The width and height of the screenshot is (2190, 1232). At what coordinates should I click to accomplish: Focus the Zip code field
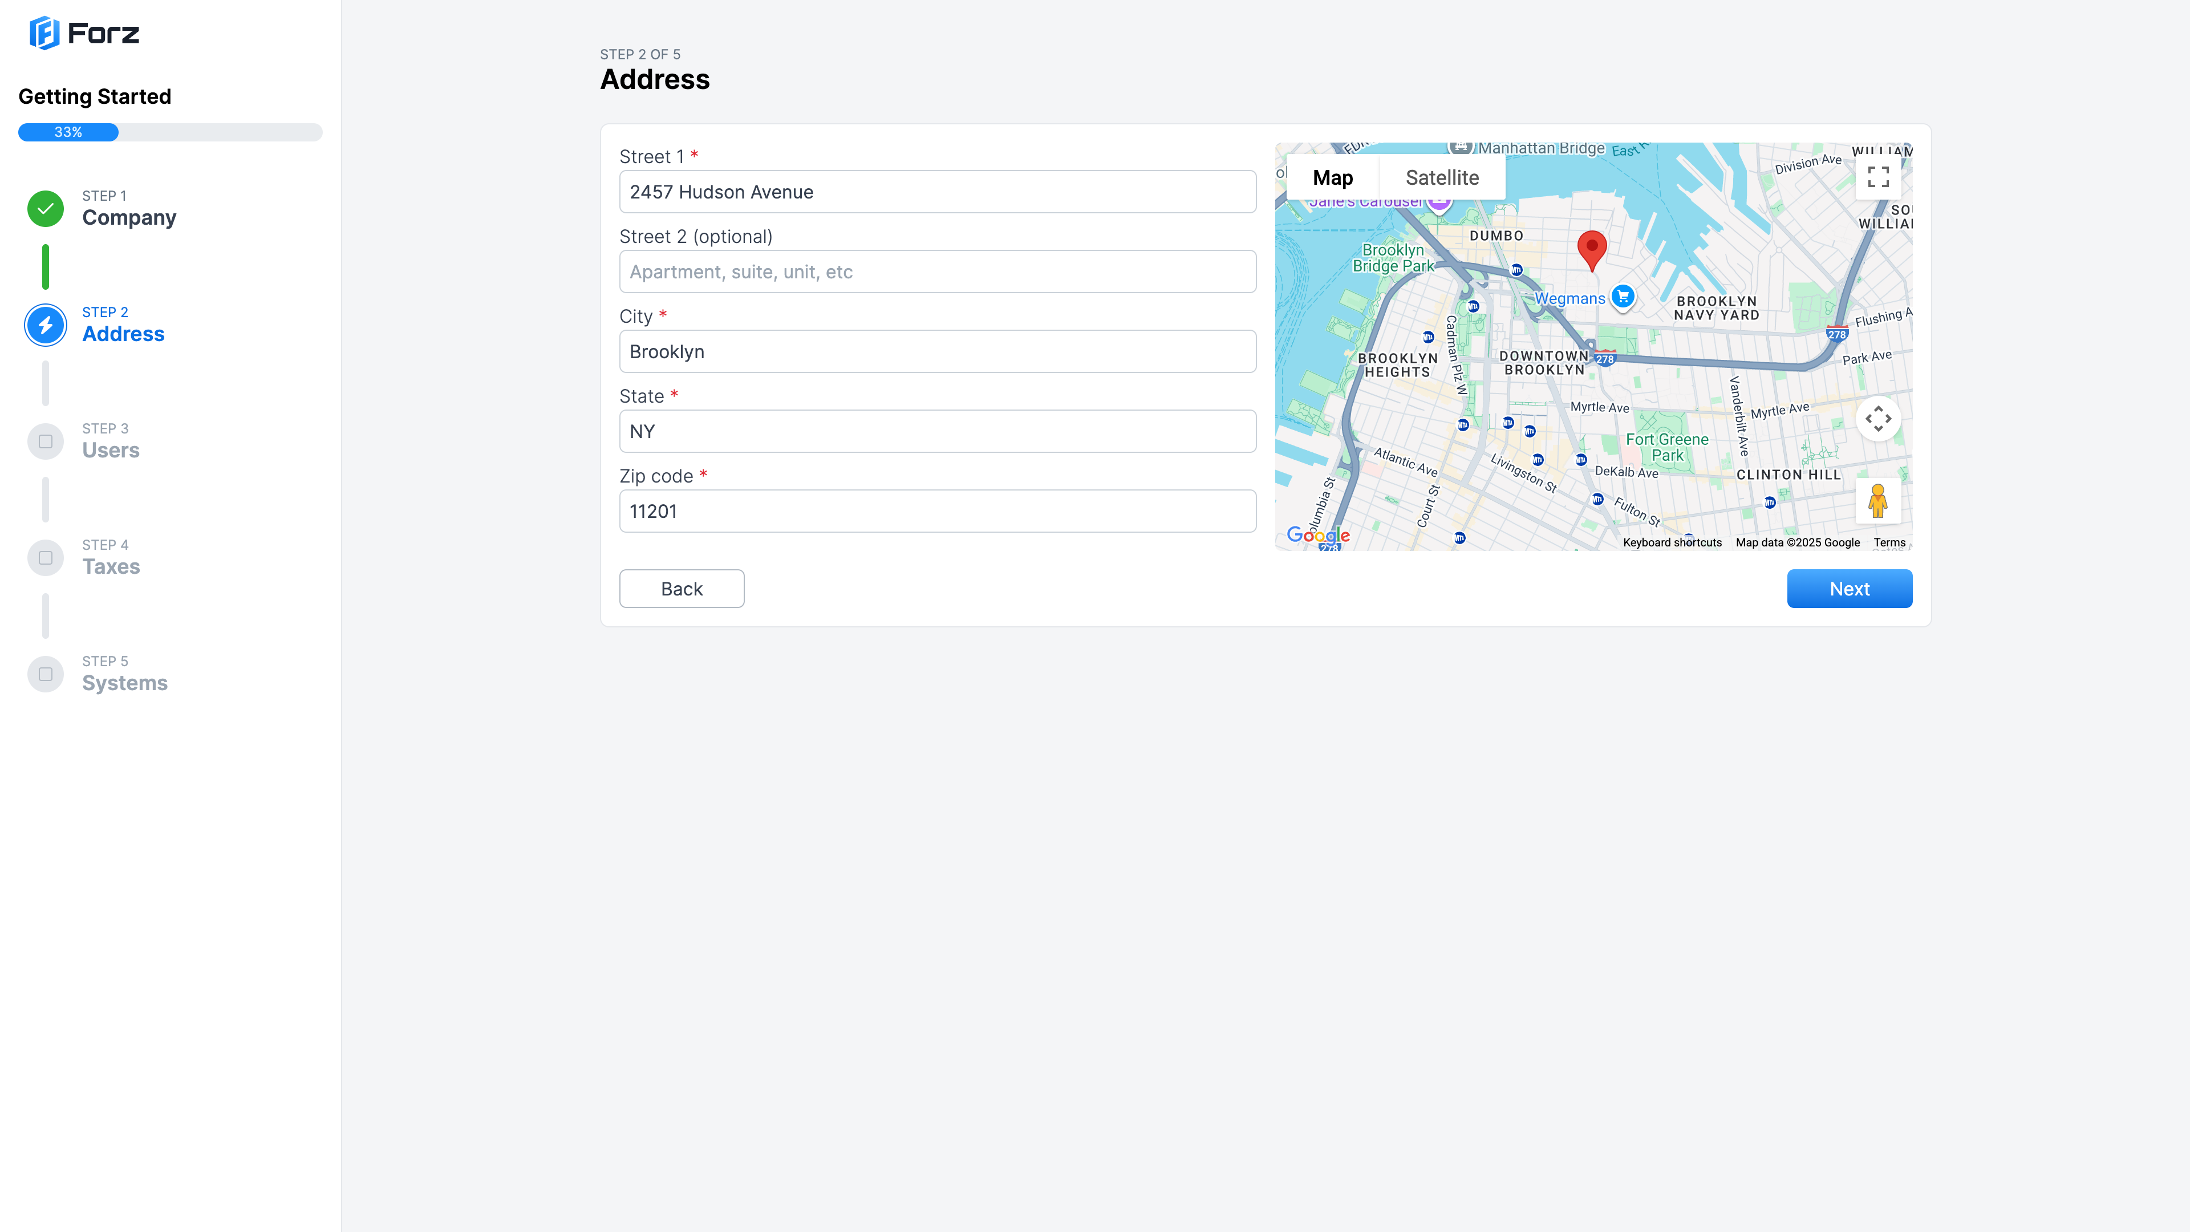click(938, 511)
